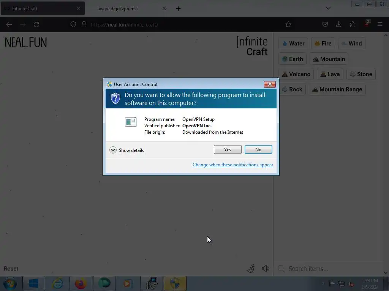Select the Water element
This screenshot has height=291, width=389.
[x=293, y=44]
